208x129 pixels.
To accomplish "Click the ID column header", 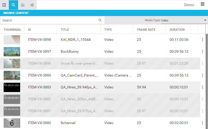I will pyautogui.click(x=30, y=30).
